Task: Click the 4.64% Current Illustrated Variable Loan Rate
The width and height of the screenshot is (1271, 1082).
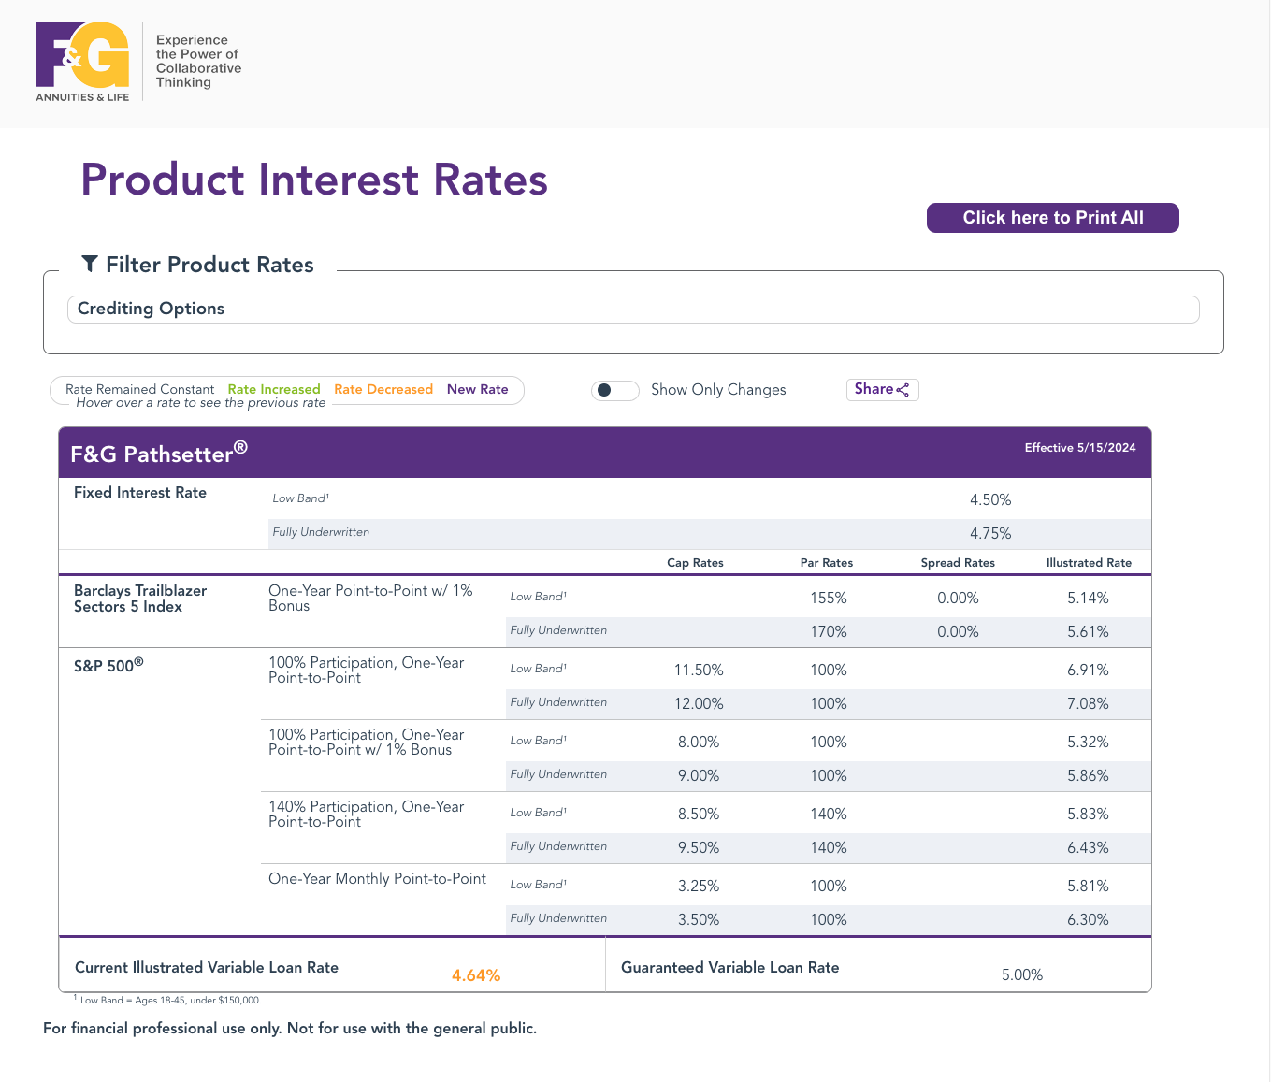Action: point(476,975)
